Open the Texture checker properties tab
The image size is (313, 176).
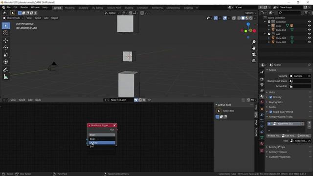(262, 151)
